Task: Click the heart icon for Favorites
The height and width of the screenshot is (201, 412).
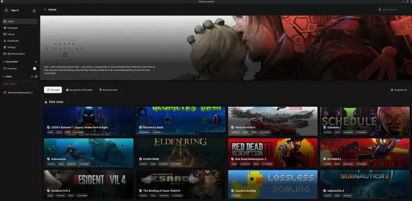Action: click(x=5, y=68)
